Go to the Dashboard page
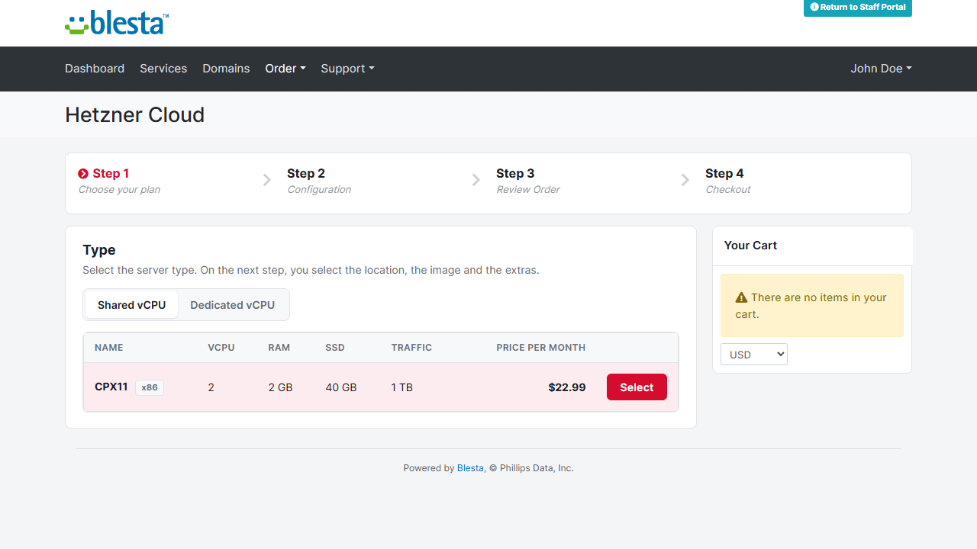This screenshot has height=549, width=977. pos(95,69)
